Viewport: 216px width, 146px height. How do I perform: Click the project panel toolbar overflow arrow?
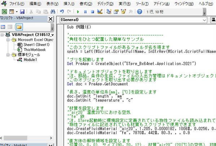52,27
